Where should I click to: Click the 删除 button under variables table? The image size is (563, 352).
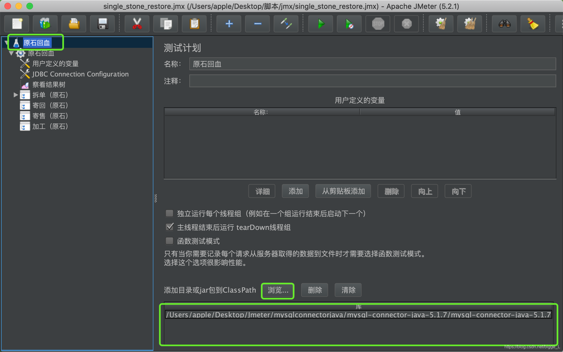(391, 191)
